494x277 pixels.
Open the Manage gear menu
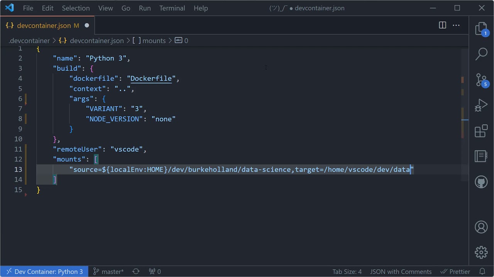(481, 252)
